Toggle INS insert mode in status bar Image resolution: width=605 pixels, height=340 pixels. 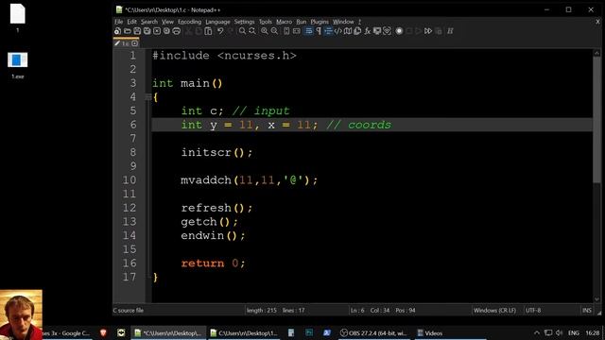(x=586, y=311)
